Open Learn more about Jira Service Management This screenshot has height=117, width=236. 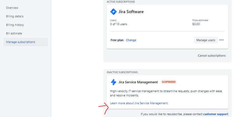click(139, 103)
